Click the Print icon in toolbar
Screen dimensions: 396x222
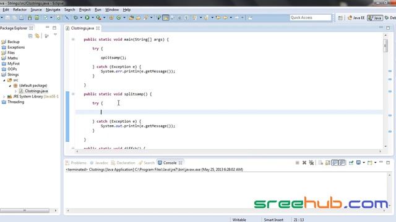(x=22, y=17)
